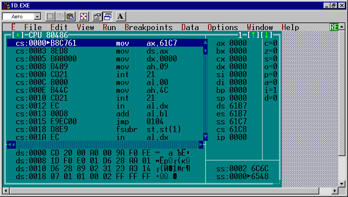Click the code pane scroll right arrow
Viewport: 348px width, 197px height.
(201, 145)
